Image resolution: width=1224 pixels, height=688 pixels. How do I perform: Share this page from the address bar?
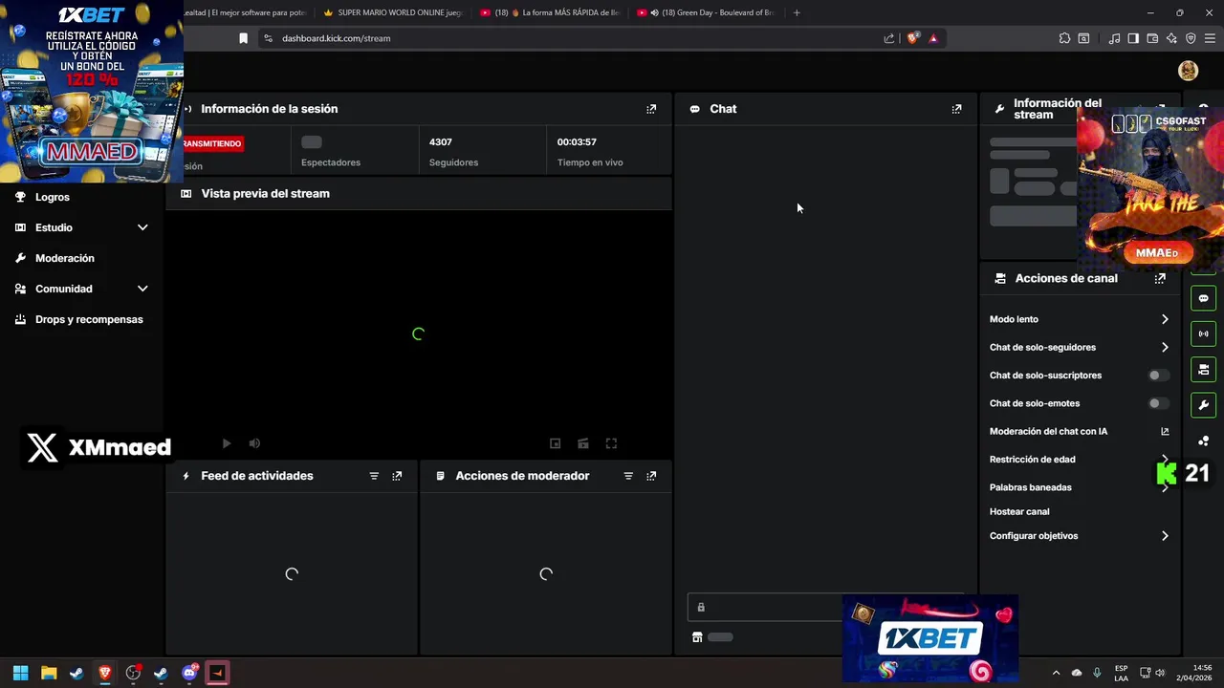889,38
